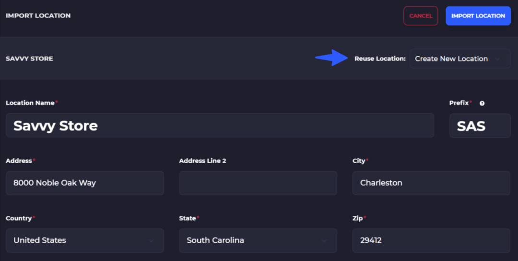
Task: Click the empty Address Line 2 field
Action: click(258, 183)
